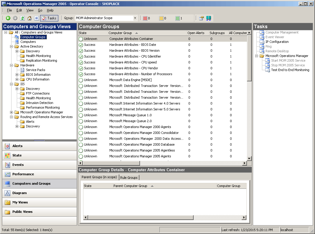This screenshot has height=234, width=315.
Task: Click the red critical alerts counter icon
Action: [145, 18]
